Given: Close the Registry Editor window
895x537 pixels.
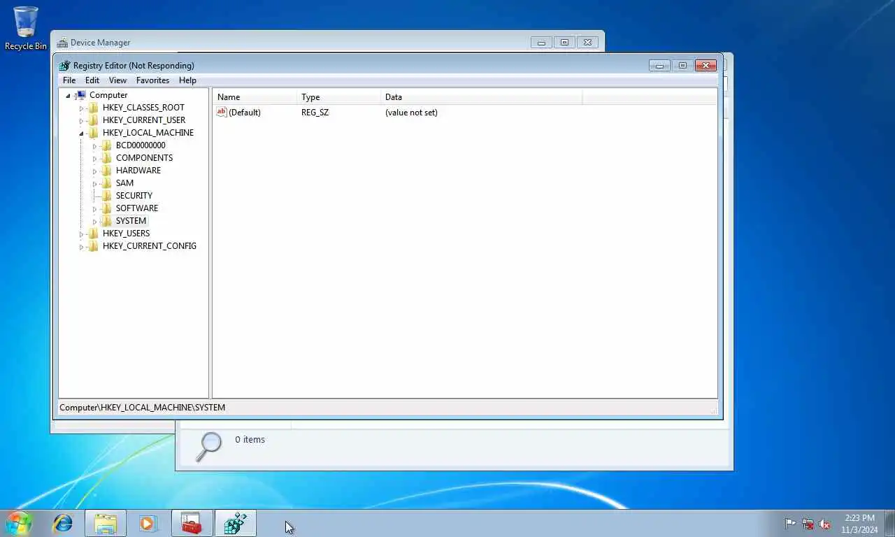Looking at the screenshot, I should 706,66.
